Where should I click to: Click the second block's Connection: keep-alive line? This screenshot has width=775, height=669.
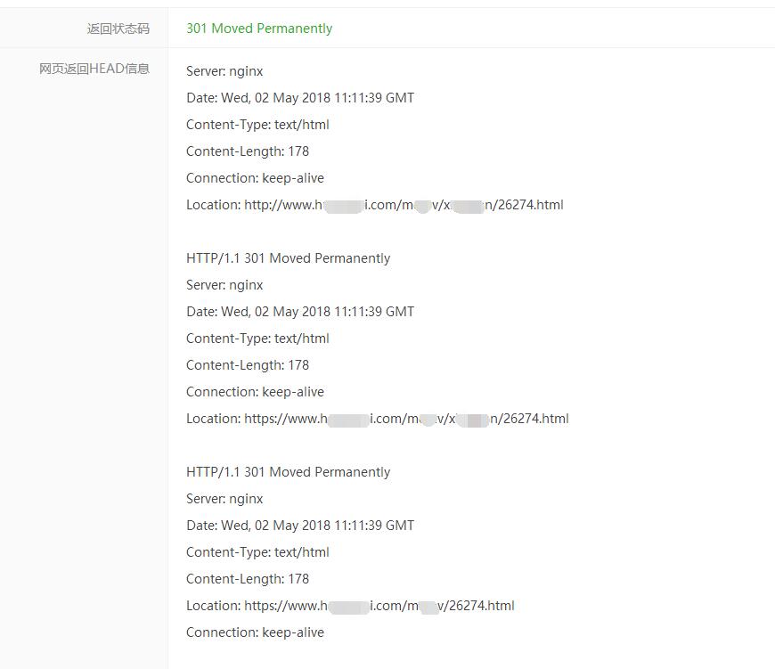(x=255, y=392)
